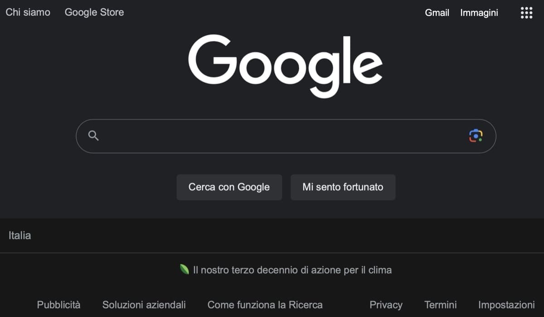Open Gmail from the top bar

click(x=437, y=13)
